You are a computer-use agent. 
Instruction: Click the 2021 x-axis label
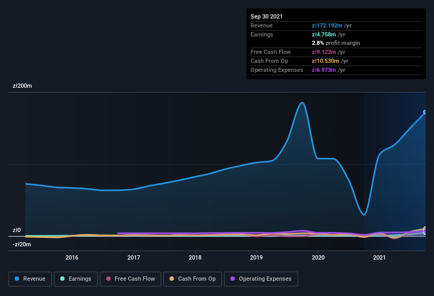(380, 257)
